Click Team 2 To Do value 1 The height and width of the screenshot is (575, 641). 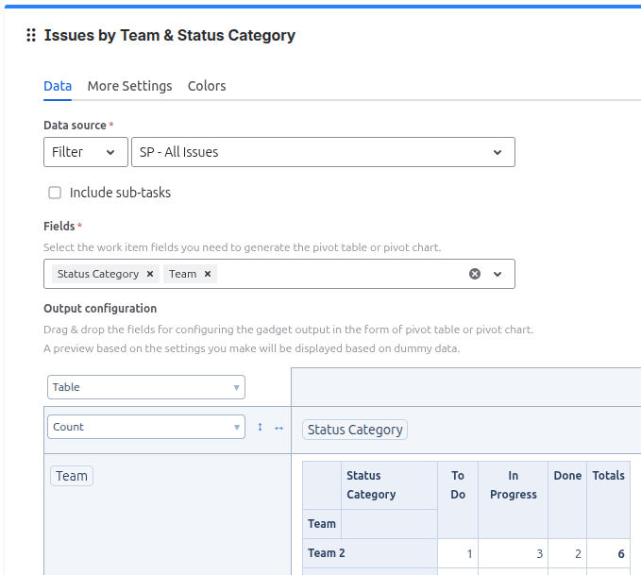pyautogui.click(x=458, y=553)
